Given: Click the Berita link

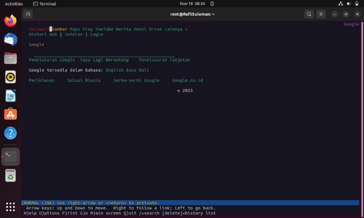Looking at the screenshot, I should [x=123, y=29].
